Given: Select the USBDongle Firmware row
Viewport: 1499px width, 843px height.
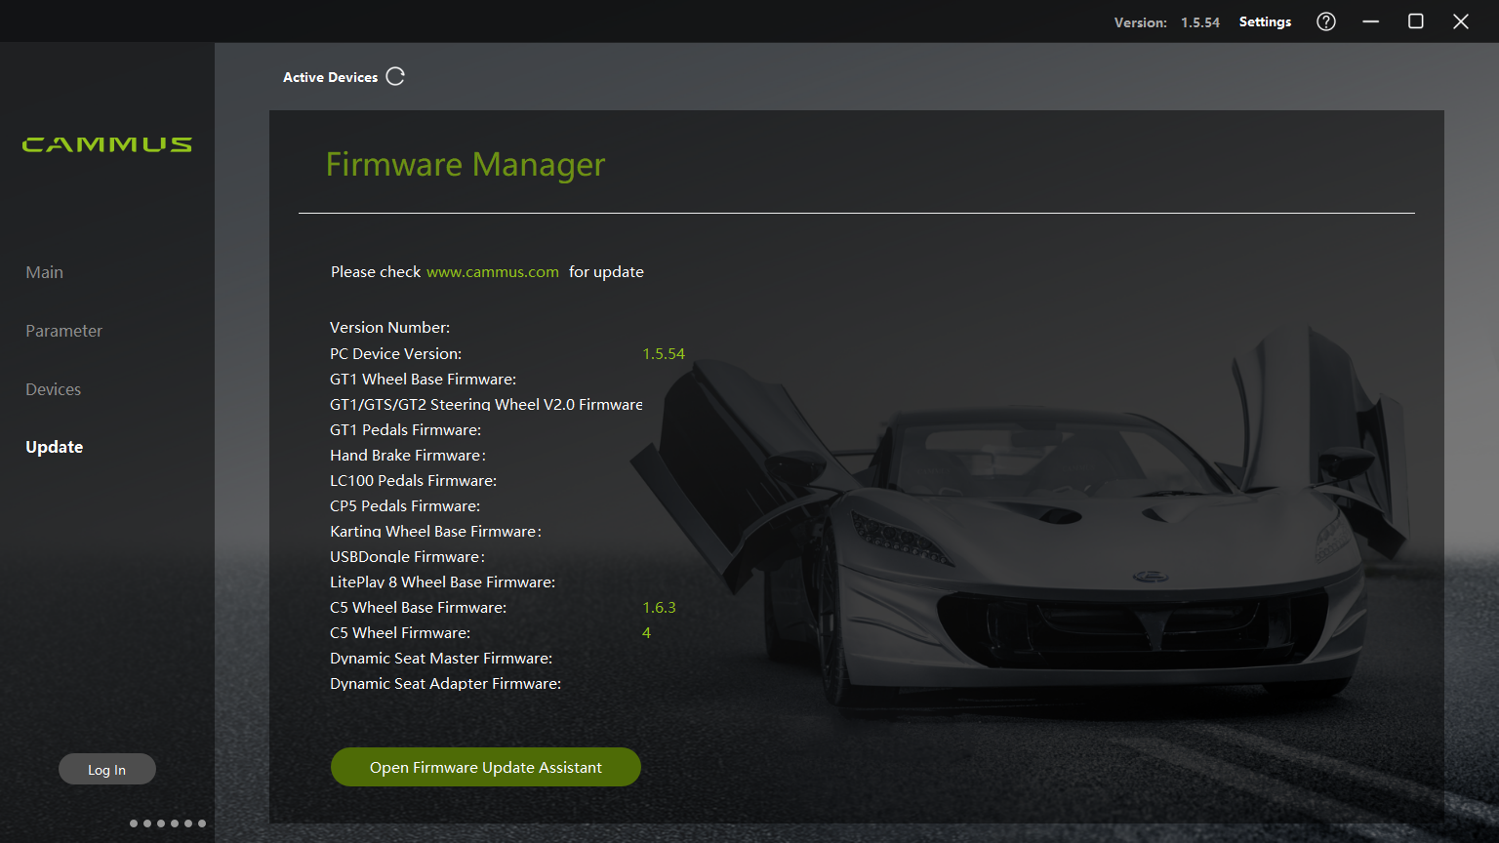Looking at the screenshot, I should 407,556.
